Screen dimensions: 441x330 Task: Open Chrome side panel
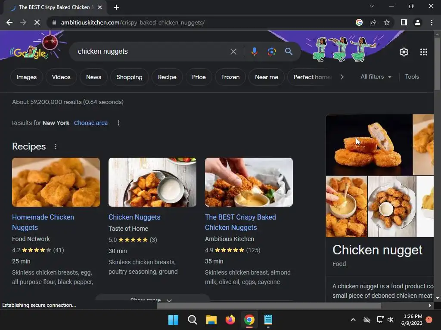404,22
